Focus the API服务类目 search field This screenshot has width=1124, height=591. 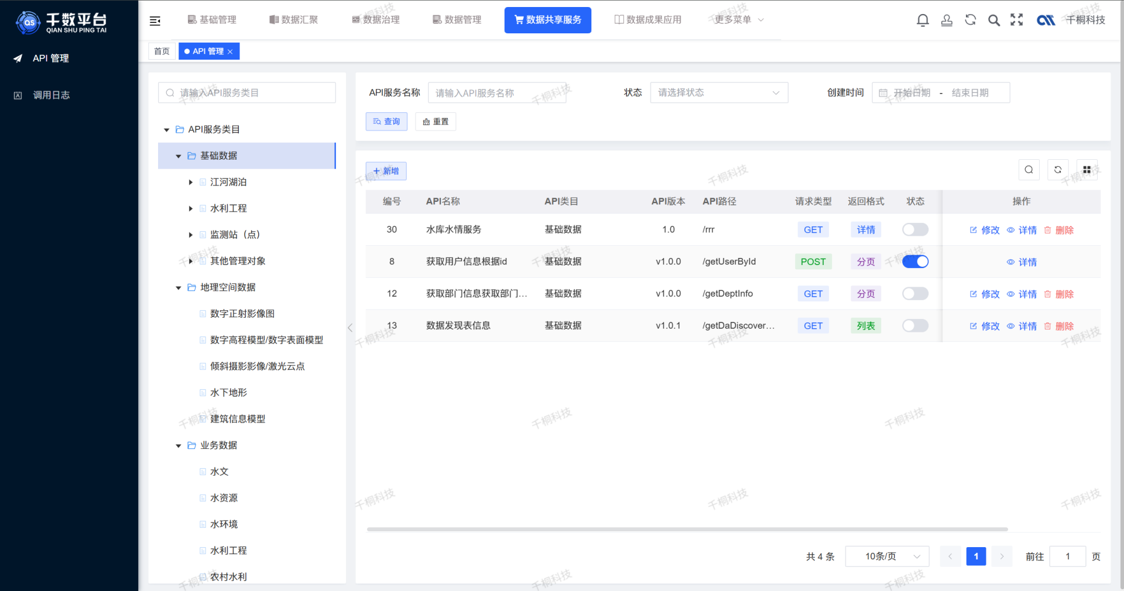pos(247,92)
